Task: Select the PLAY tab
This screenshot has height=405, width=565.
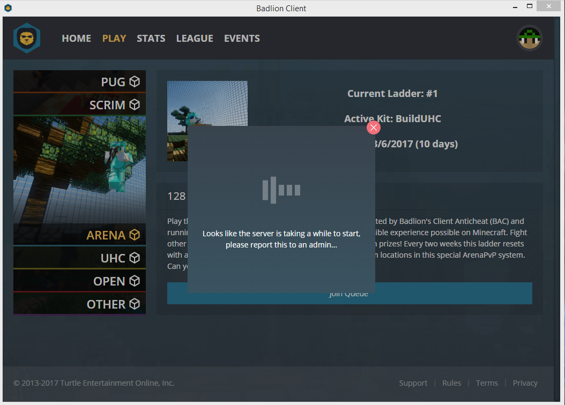Action: point(114,39)
